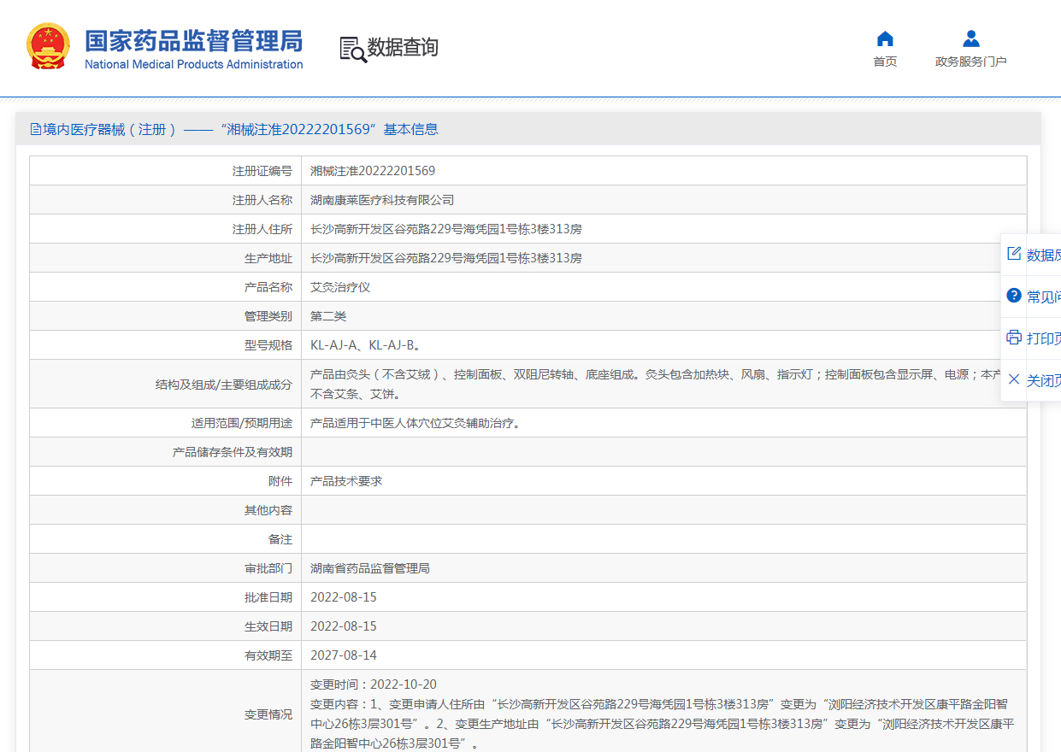Click the document icon before 境内医疗器械
Screen dimensions: 1061x752
35,129
